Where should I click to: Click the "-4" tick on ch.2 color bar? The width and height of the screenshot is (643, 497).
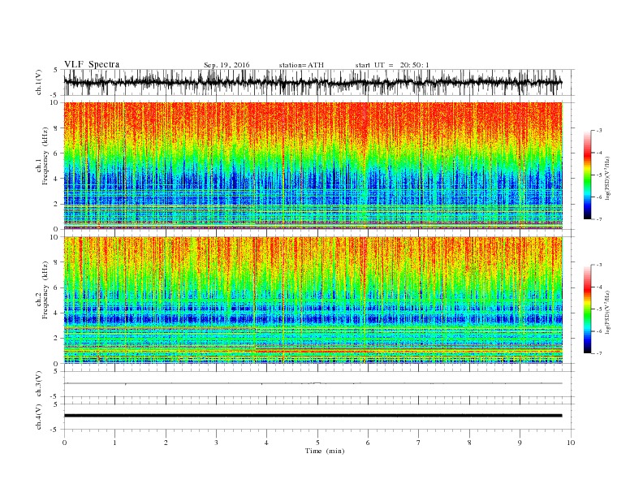tap(598, 287)
